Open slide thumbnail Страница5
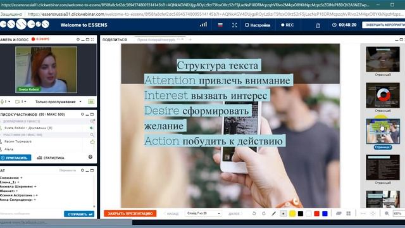 (383, 59)
